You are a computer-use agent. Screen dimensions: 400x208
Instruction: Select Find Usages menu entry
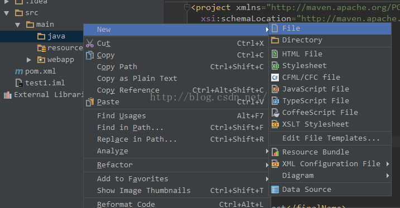pyautogui.click(x=176, y=116)
